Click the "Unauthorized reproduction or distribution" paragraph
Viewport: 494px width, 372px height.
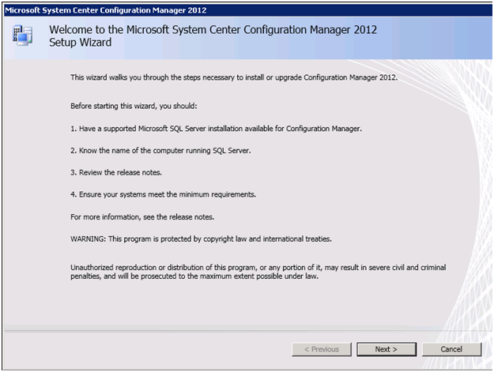pyautogui.click(x=258, y=272)
